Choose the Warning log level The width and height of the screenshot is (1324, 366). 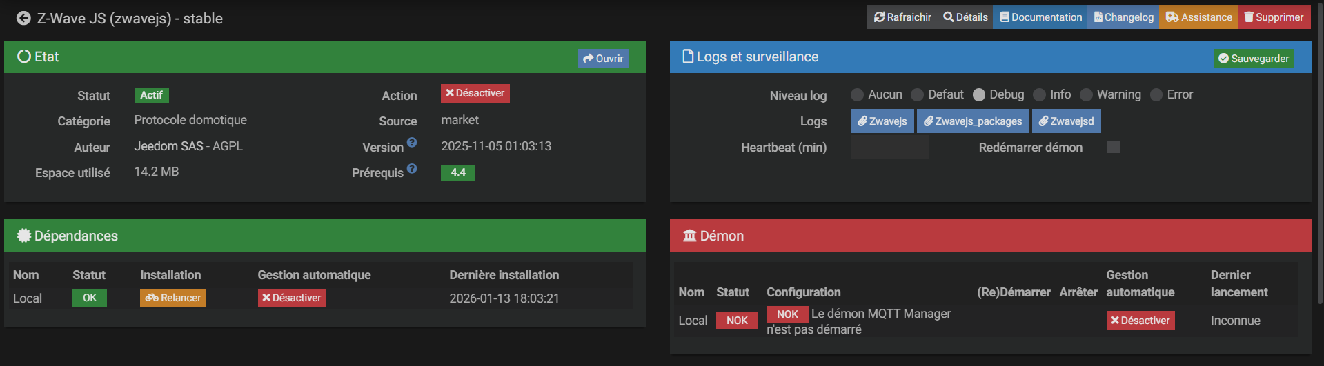click(x=1086, y=95)
